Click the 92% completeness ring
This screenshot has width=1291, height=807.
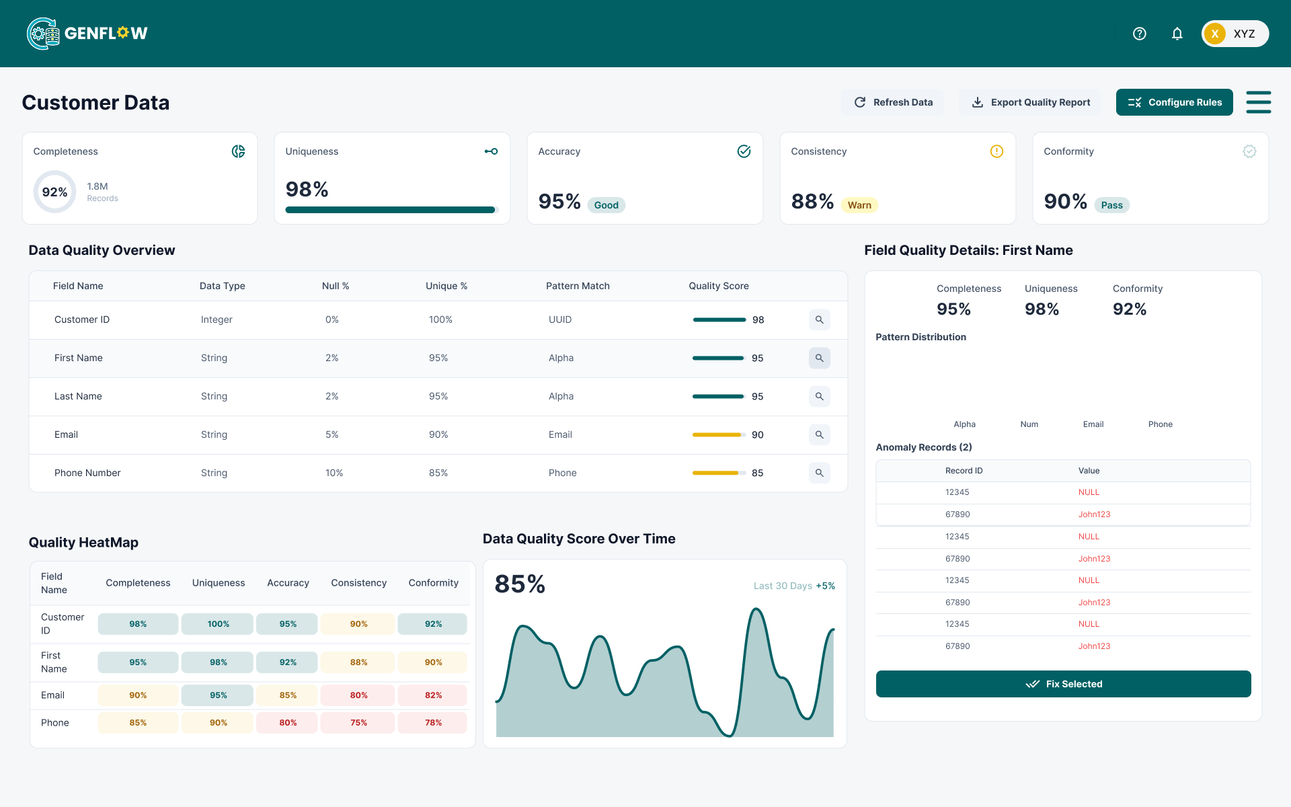coord(54,192)
